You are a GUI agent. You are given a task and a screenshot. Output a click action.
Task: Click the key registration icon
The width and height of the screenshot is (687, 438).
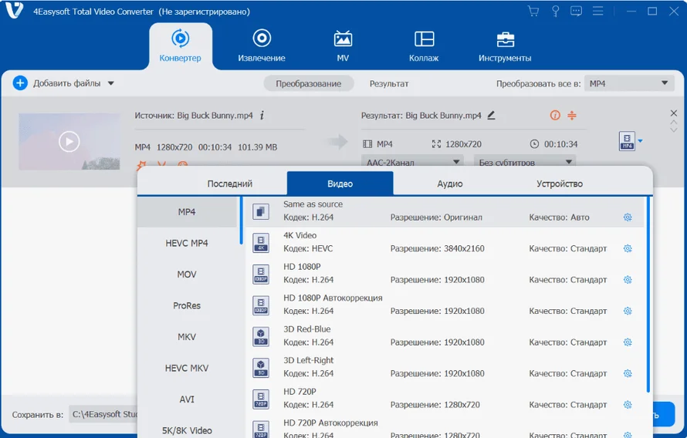(554, 11)
